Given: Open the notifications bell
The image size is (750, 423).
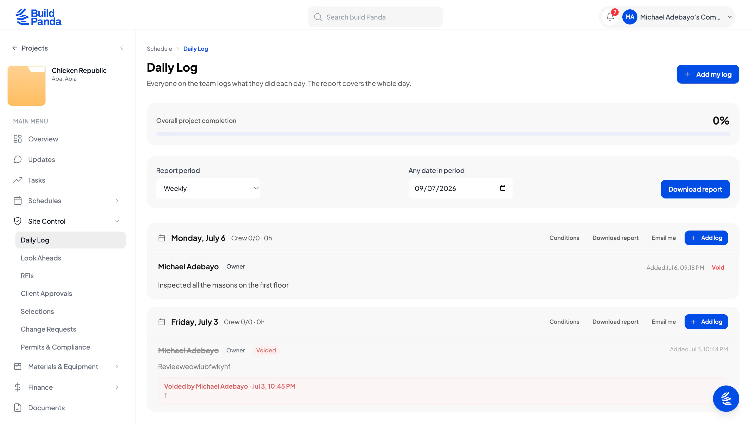Looking at the screenshot, I should coord(610,17).
